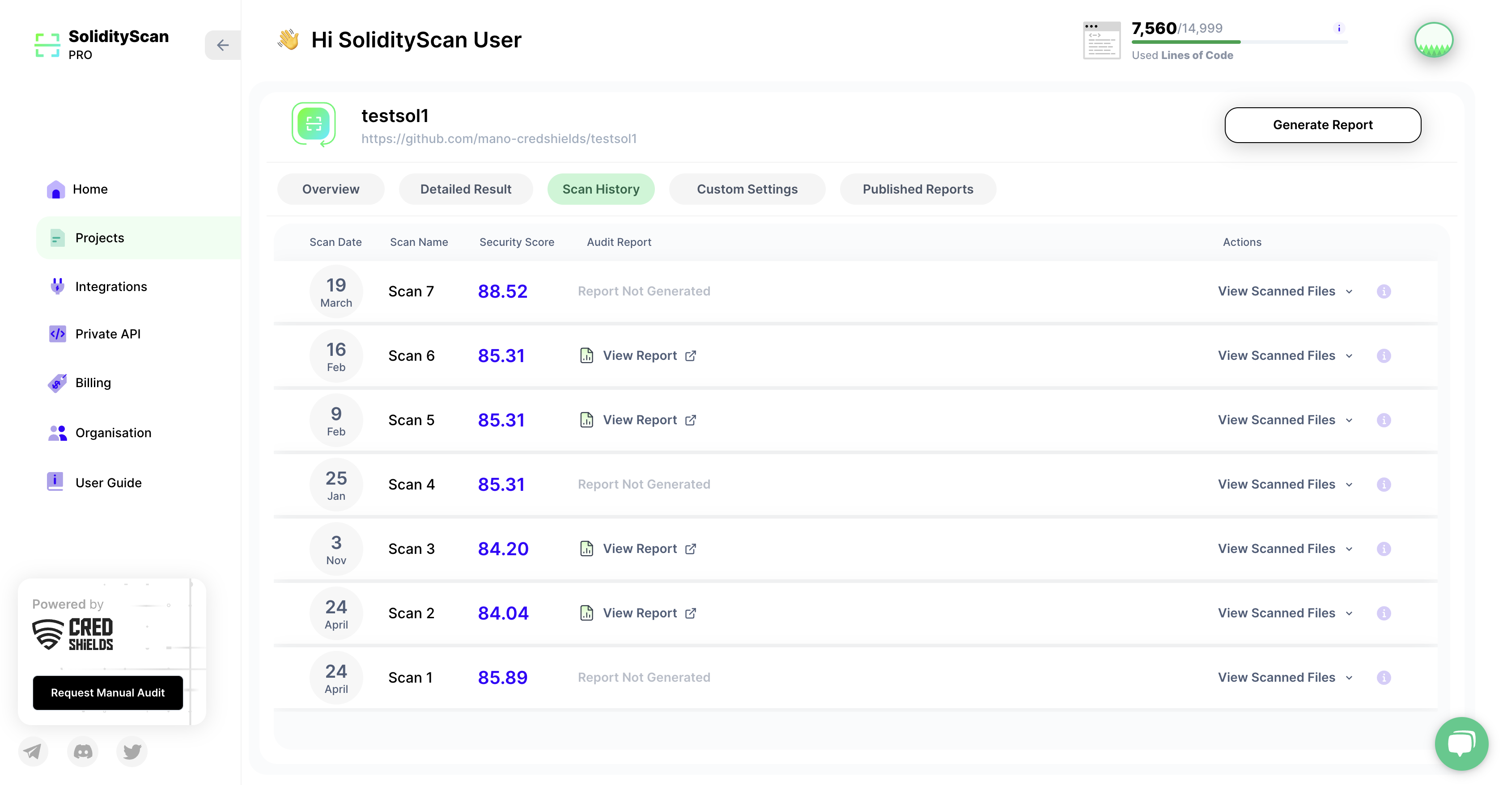
Task: Expand View Scanned Files for Scan 7
Action: tap(1285, 291)
